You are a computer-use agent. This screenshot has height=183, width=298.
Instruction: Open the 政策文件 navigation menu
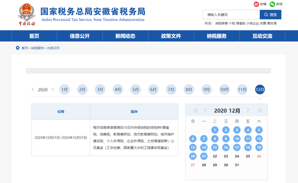click(171, 36)
